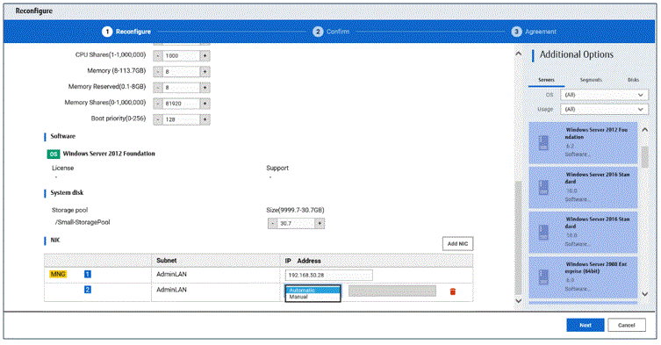Click the Cancel button

tap(627, 325)
